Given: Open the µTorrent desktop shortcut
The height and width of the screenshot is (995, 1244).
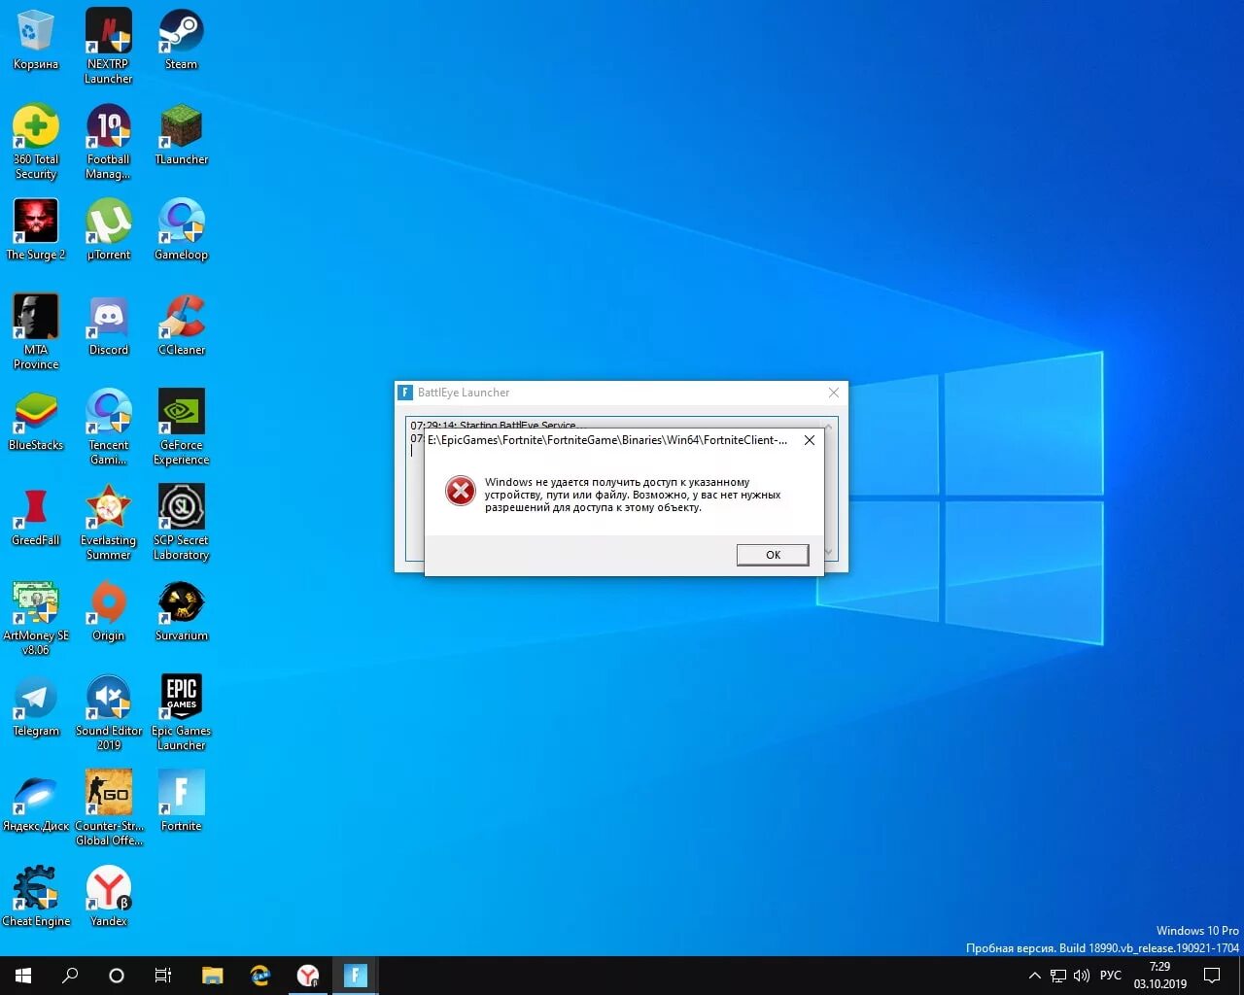Looking at the screenshot, I should click(x=109, y=230).
